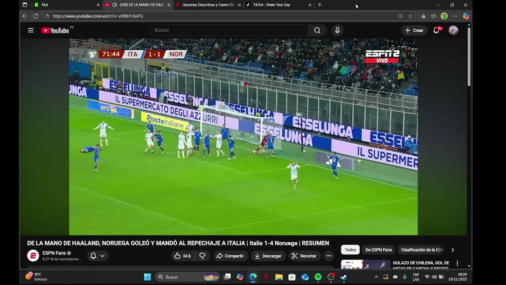Select the Todos filter chip
The height and width of the screenshot is (285, 506).
350,250
